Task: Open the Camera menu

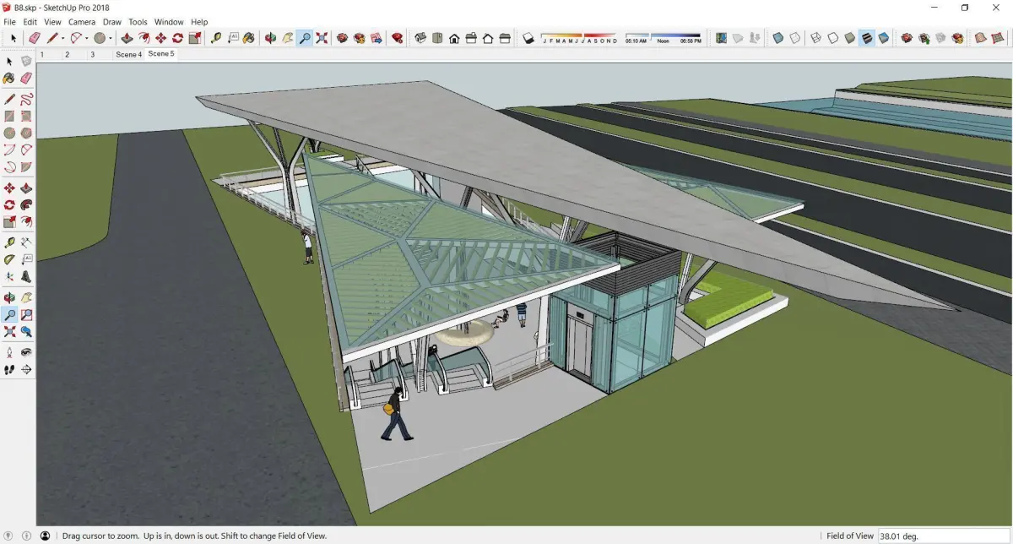Action: (82, 22)
